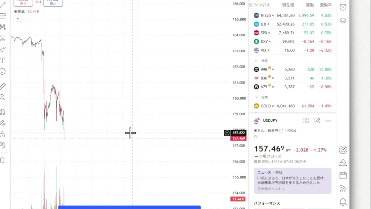Open the target/radar icon in right sidebar
The height and width of the screenshot is (209, 371).
click(x=343, y=150)
